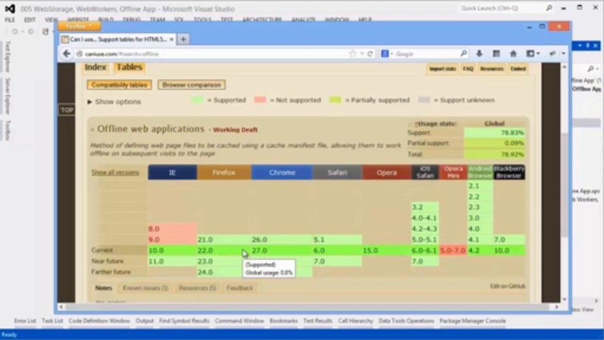604x340 pixels.
Task: Open the far-right Firefox toolbar dropdown arrow
Action: (x=563, y=54)
